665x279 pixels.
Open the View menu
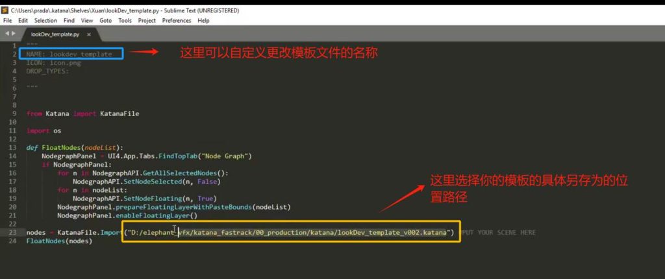pos(87,21)
